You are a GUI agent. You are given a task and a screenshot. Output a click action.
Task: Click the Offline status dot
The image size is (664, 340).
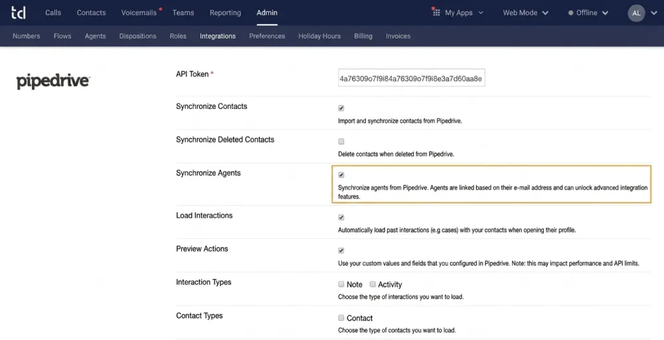(570, 13)
